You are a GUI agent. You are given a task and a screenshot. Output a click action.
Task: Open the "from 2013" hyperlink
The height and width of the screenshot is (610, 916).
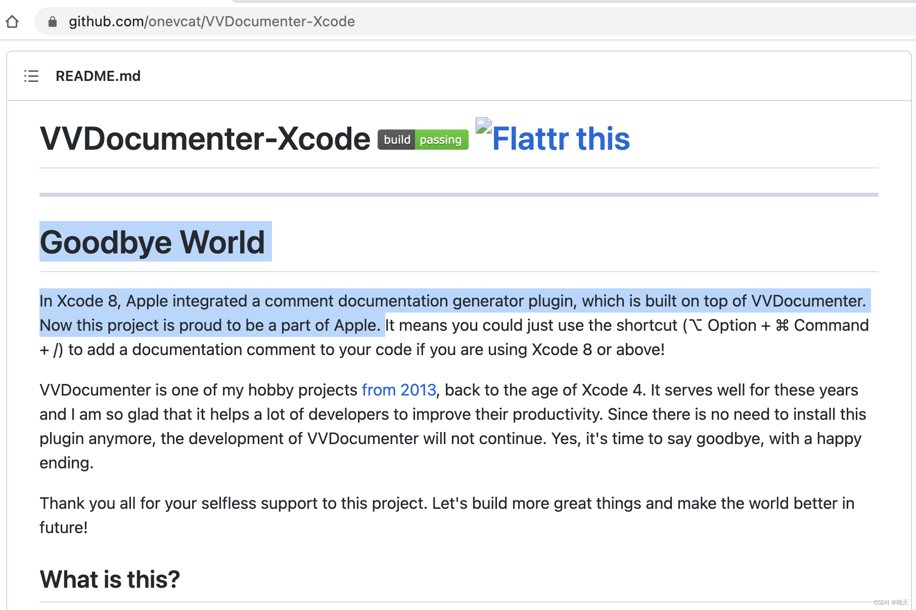tap(399, 389)
